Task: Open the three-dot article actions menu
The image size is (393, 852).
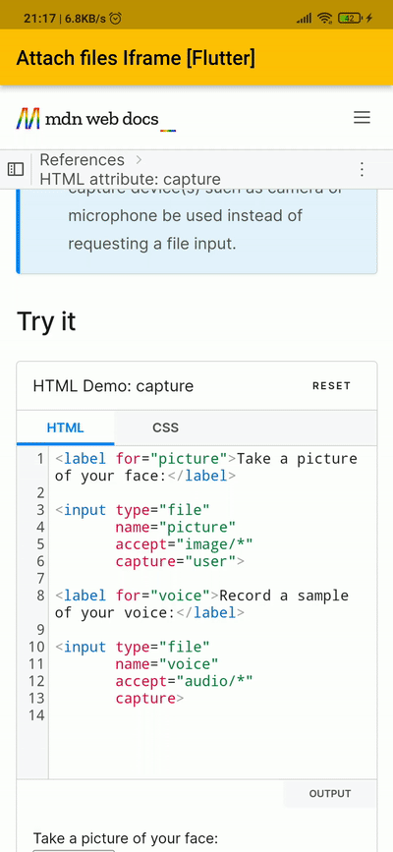Action: coord(362,170)
